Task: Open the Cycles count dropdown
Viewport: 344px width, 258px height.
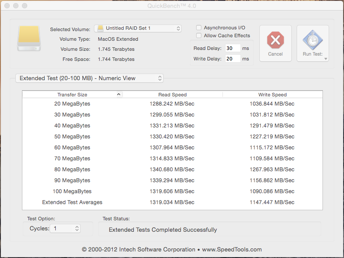Action: point(77,228)
